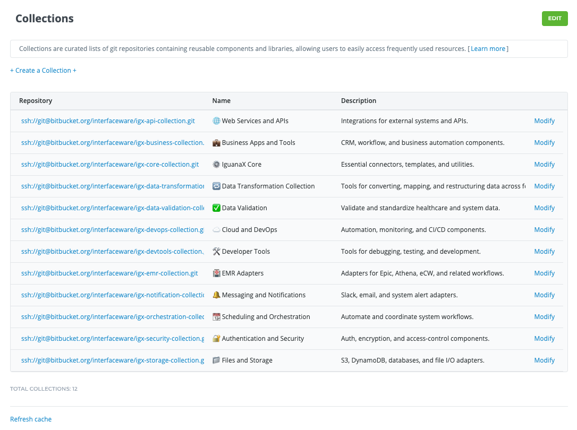Viewport: 577px width, 430px height.
Task: Click the globe icon for Web Services and APIs
Action: click(216, 121)
